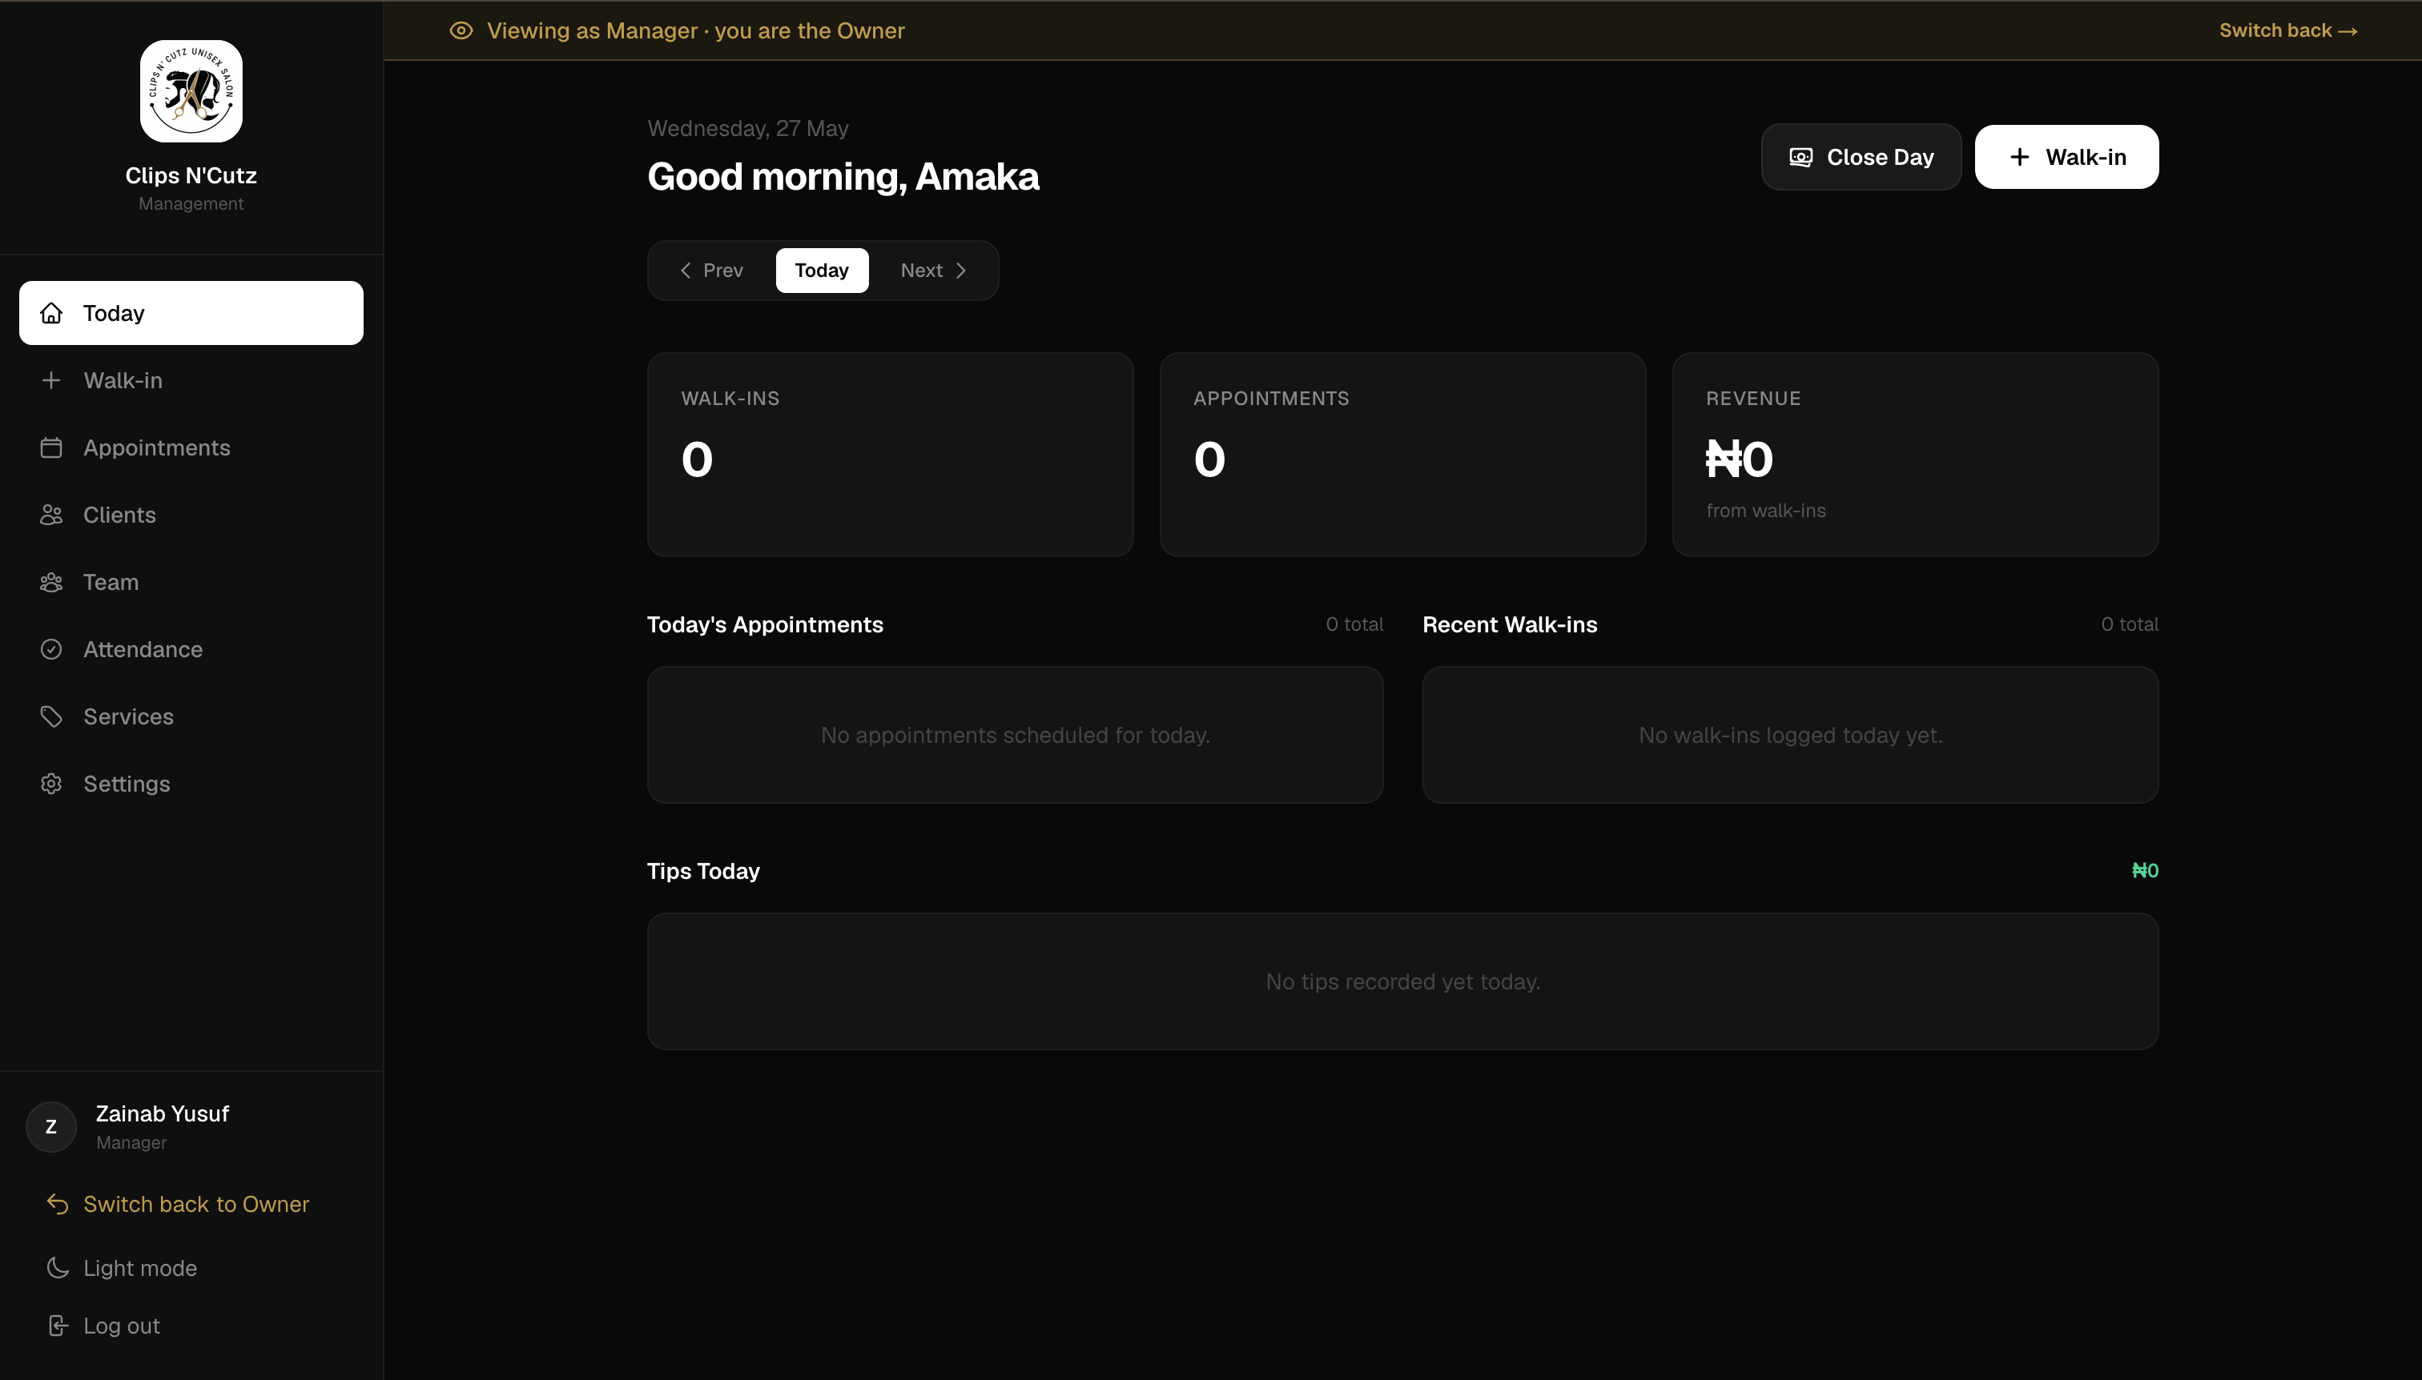Click Switch back to Owner in sidebar

[191, 1204]
